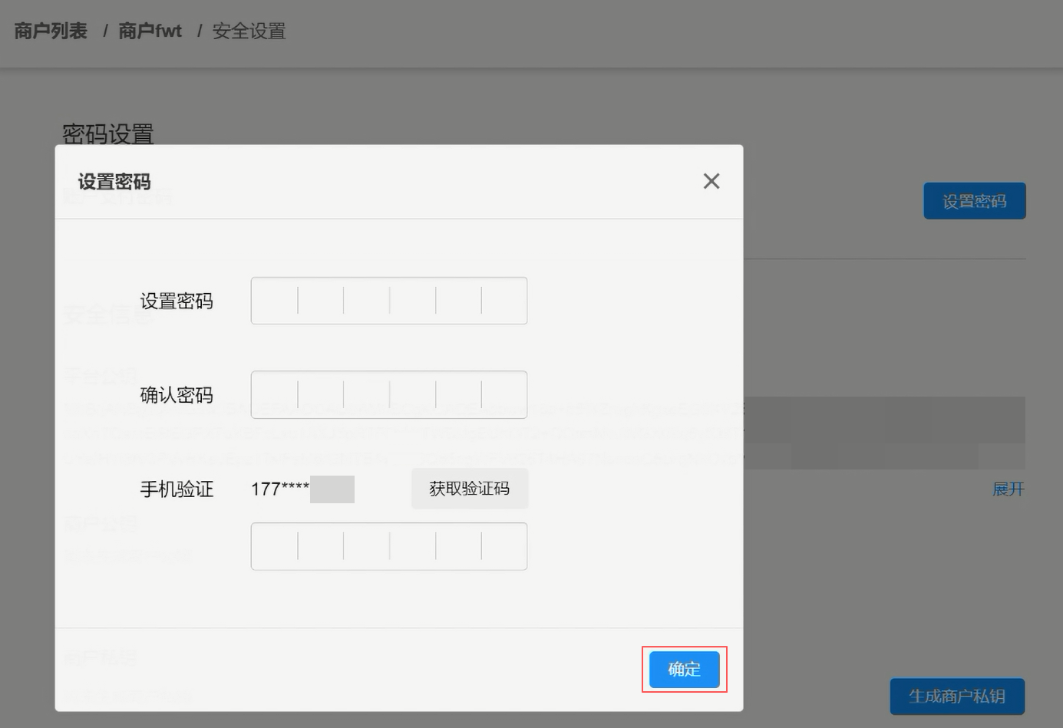Click the second box of the 设置密码 field

click(320, 300)
